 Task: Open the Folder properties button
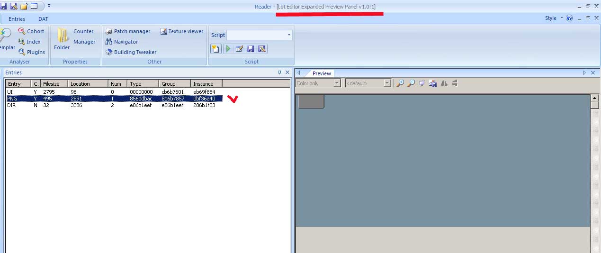click(x=62, y=39)
